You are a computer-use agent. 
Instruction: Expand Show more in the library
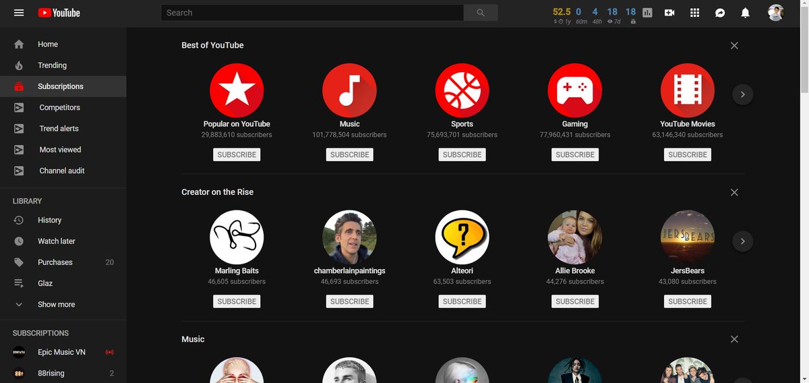click(63, 304)
